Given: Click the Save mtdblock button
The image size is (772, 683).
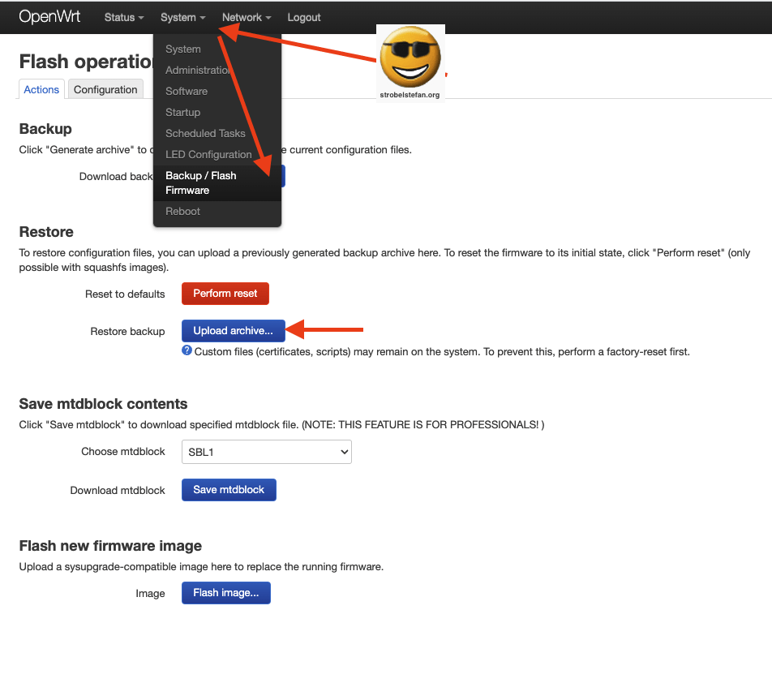Looking at the screenshot, I should pos(229,489).
